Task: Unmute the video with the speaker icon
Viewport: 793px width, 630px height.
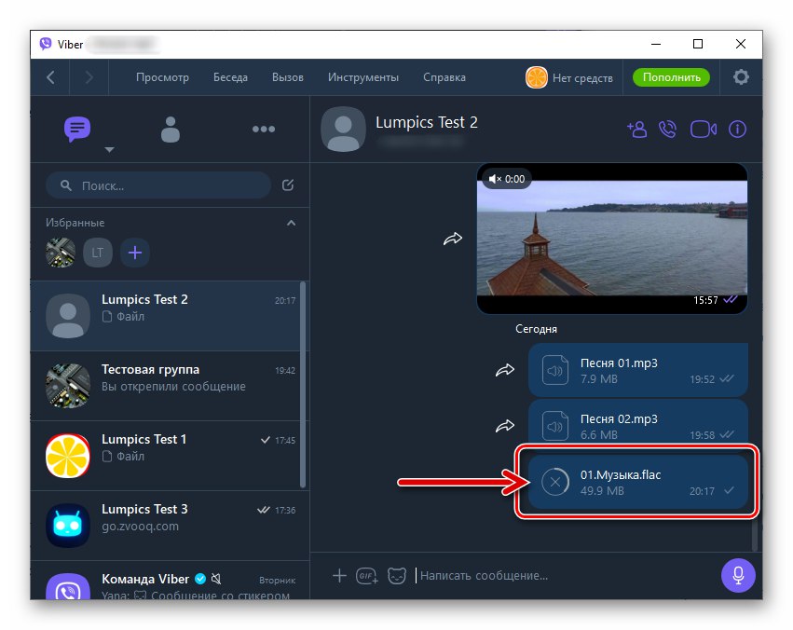Action: [495, 179]
